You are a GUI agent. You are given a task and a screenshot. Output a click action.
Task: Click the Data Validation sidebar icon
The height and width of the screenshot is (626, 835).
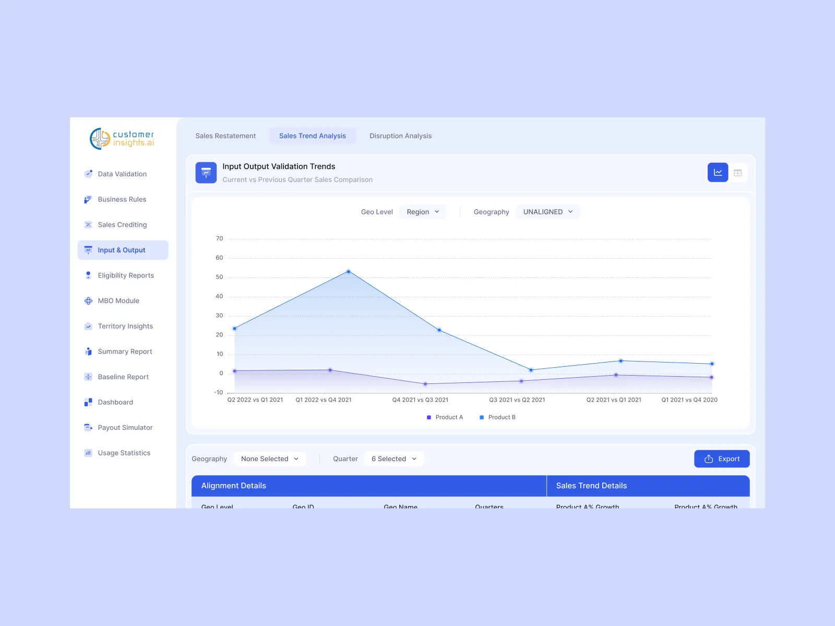coord(88,174)
